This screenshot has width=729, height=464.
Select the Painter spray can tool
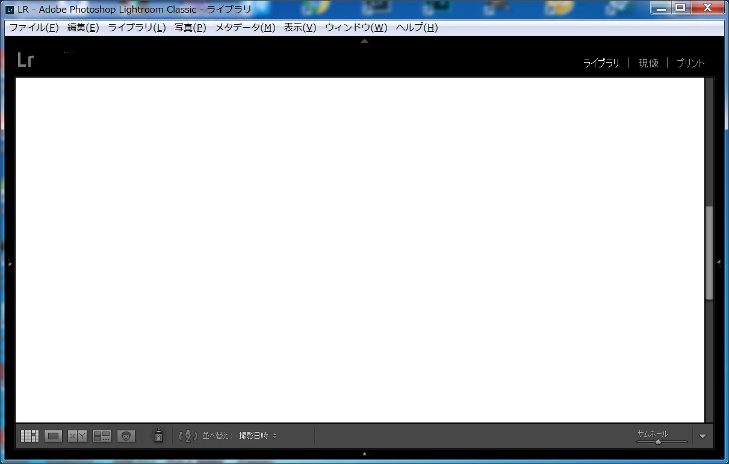pos(158,436)
